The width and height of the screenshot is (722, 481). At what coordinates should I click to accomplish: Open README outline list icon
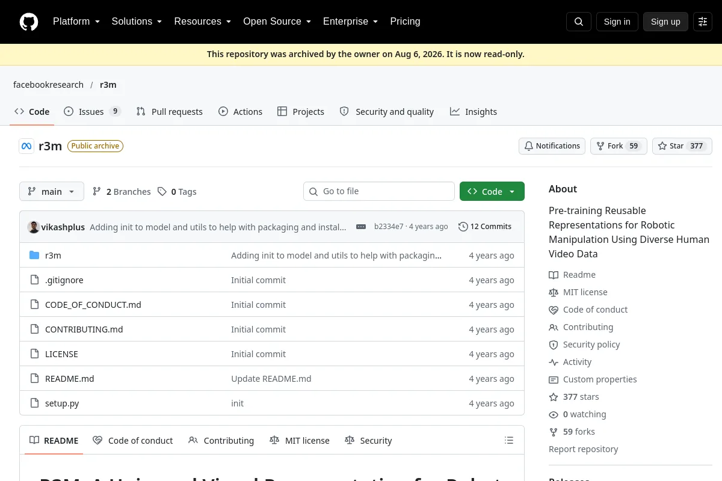pos(509,441)
